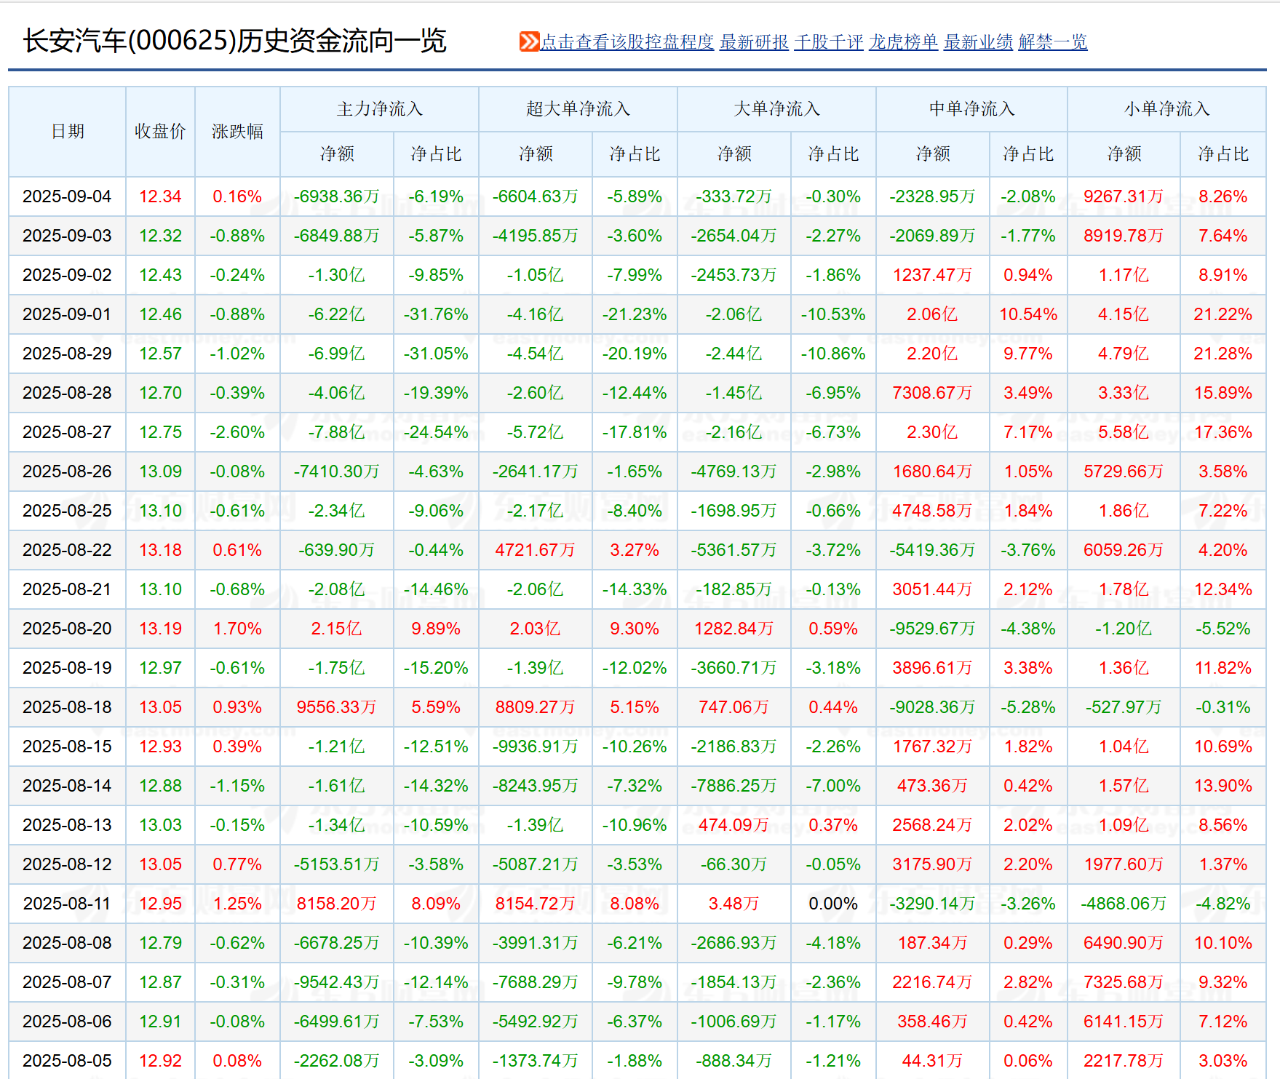This screenshot has height=1079, width=1280.
Task: Select the date cell 2025-08-22
Action: click(67, 550)
